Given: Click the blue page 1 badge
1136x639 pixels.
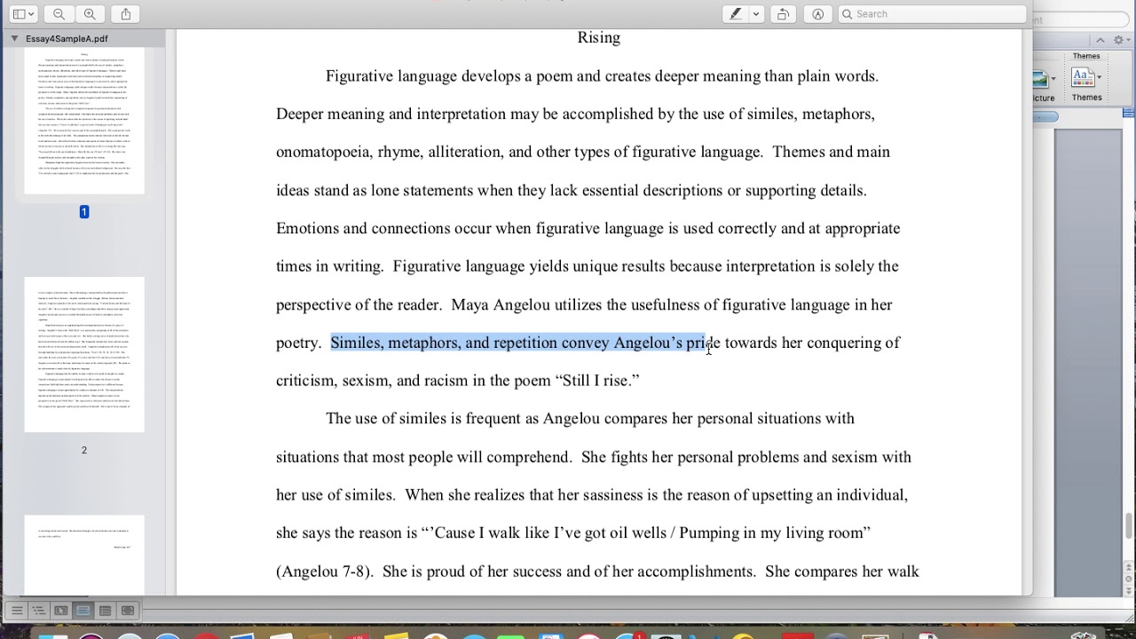Looking at the screenshot, I should coord(84,211).
